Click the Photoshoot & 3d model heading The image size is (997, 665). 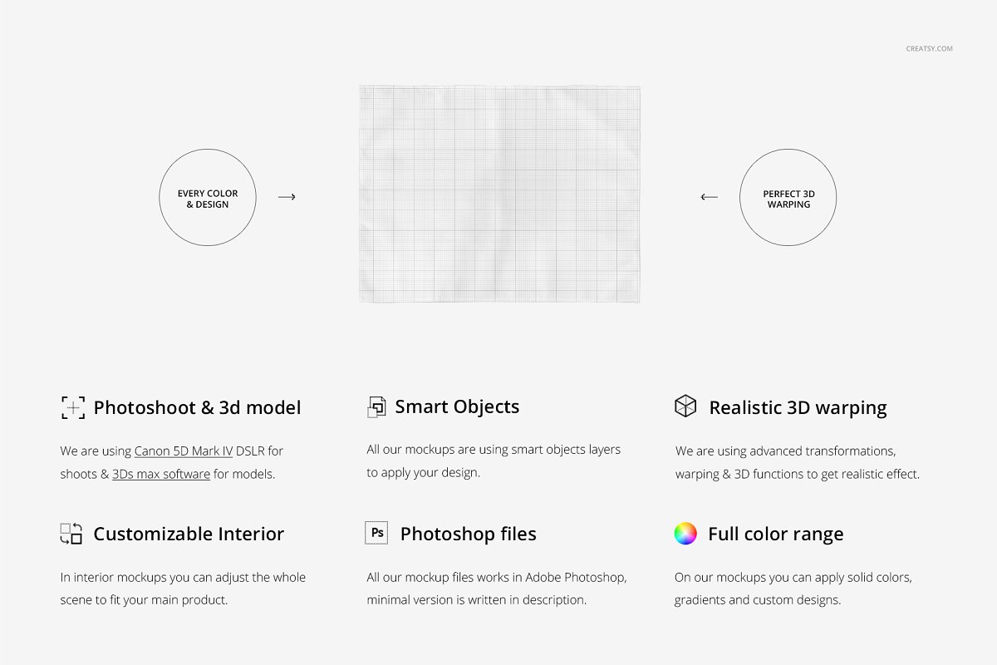coord(197,407)
